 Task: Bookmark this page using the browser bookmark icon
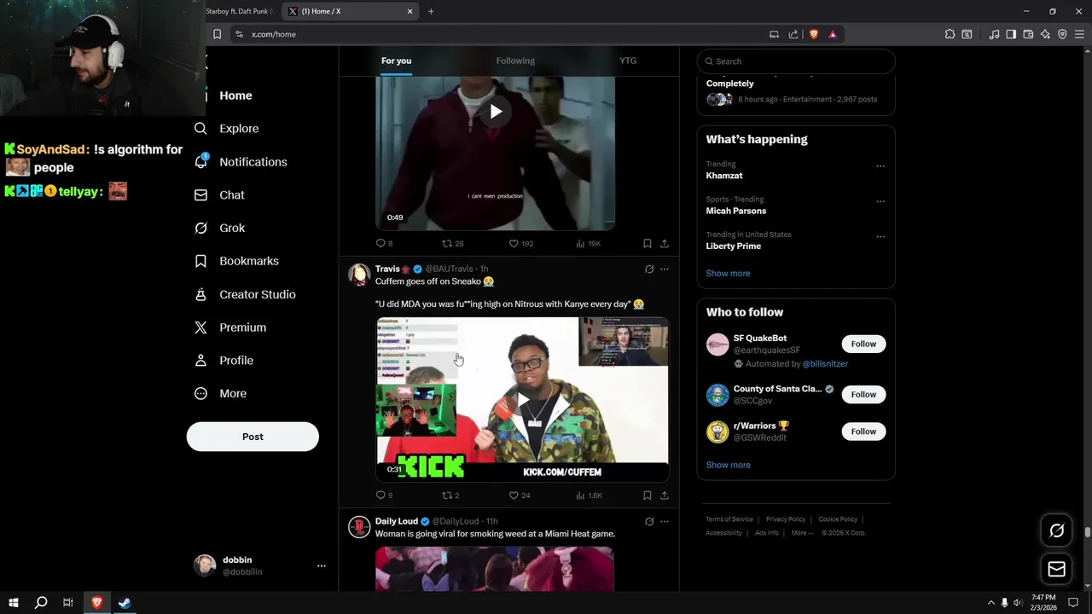[217, 34]
